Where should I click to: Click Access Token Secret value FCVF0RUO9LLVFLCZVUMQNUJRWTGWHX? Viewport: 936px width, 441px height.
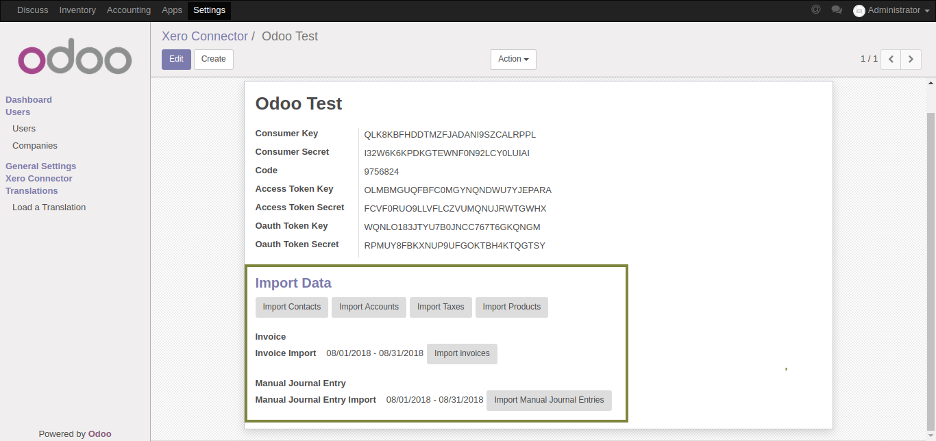pos(456,209)
